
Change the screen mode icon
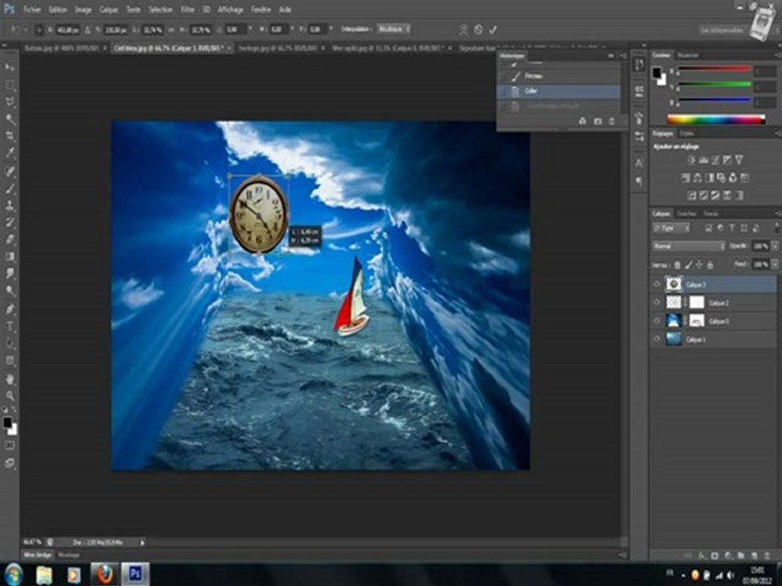pos(10,463)
